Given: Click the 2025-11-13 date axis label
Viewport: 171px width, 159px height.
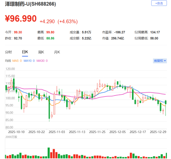Looking at the screenshot, I should point(77,132).
